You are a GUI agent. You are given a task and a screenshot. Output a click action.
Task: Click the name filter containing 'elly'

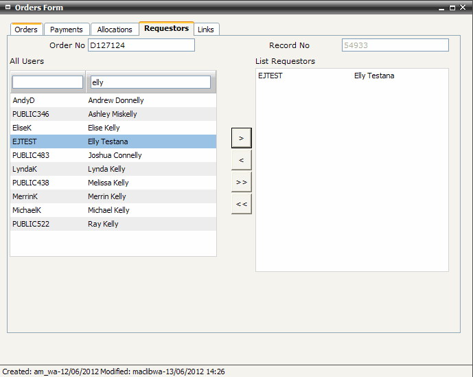[150, 82]
